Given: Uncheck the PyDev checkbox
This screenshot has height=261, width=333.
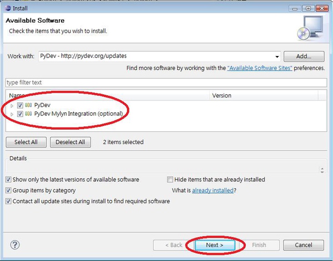Looking at the screenshot, I should click(x=20, y=105).
